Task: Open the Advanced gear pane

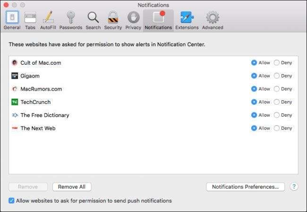Action: (213, 20)
